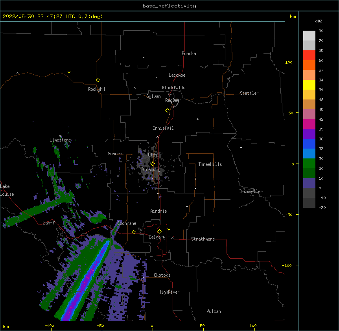Click the Drumheller city label
Viewport: 339px width, 331px height.
[x=251, y=191]
